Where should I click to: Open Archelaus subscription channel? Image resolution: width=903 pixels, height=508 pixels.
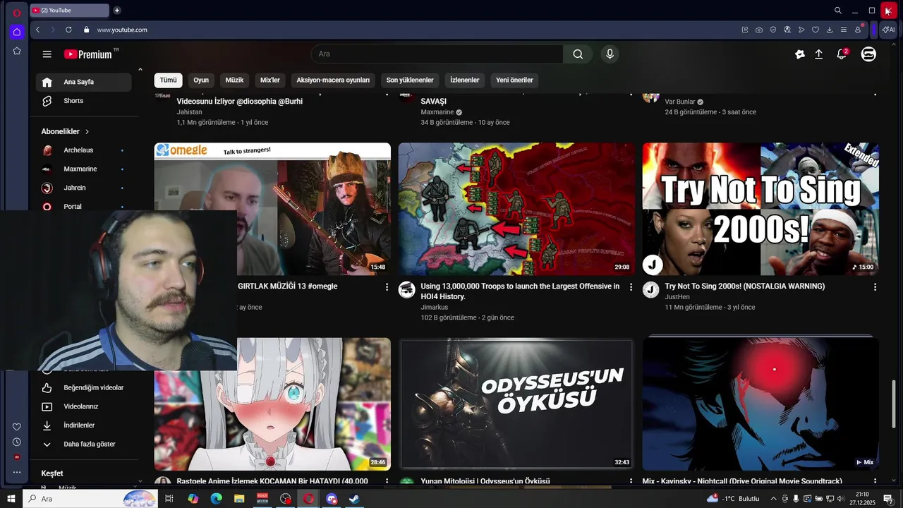[84, 150]
